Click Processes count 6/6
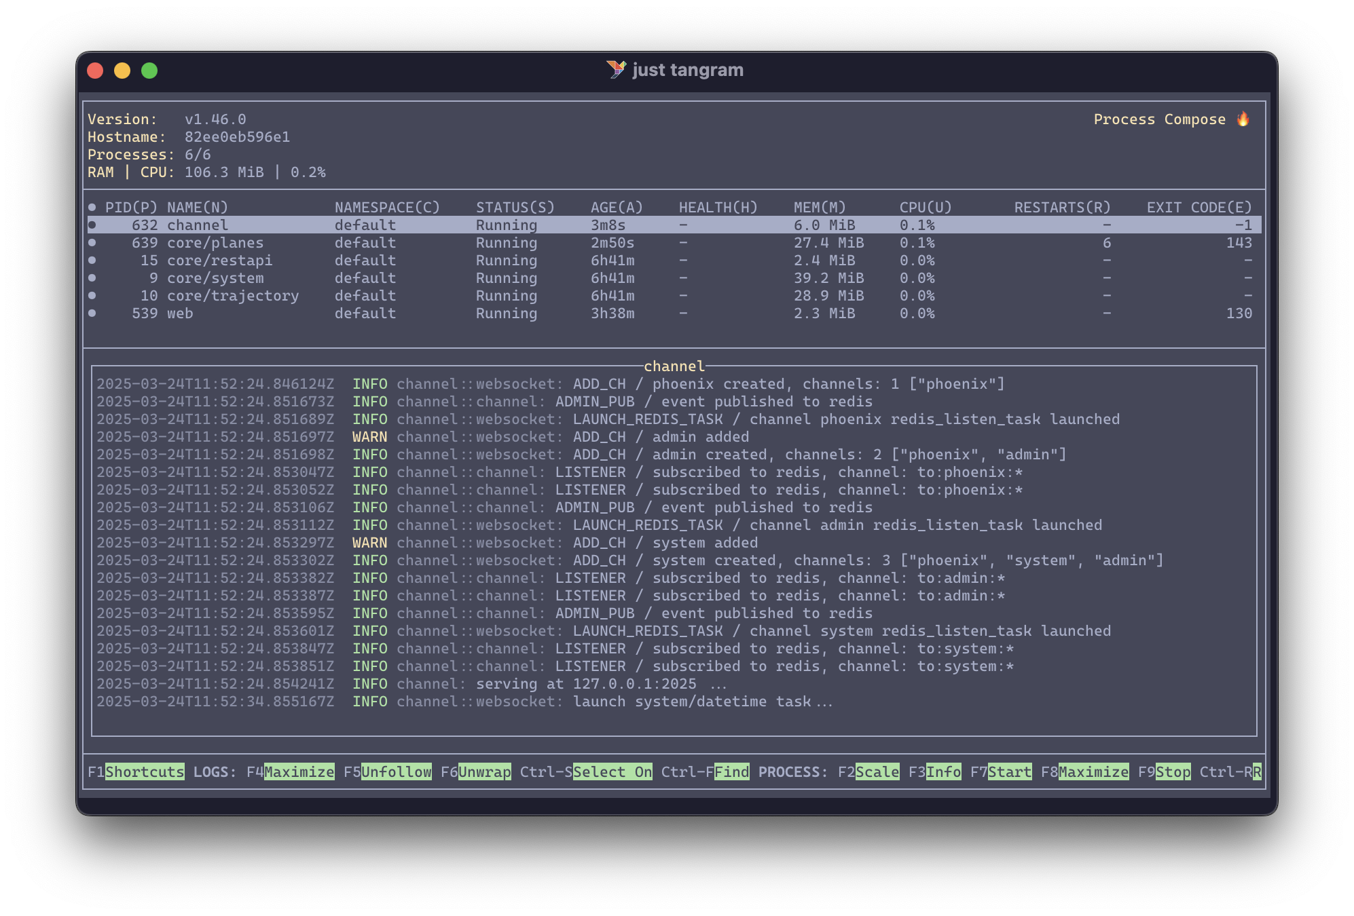Image resolution: width=1354 pixels, height=916 pixels. click(198, 154)
